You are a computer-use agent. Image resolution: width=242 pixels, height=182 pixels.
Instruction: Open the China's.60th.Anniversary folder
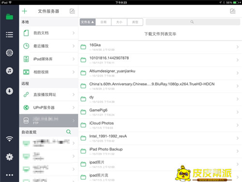click(x=160, y=86)
